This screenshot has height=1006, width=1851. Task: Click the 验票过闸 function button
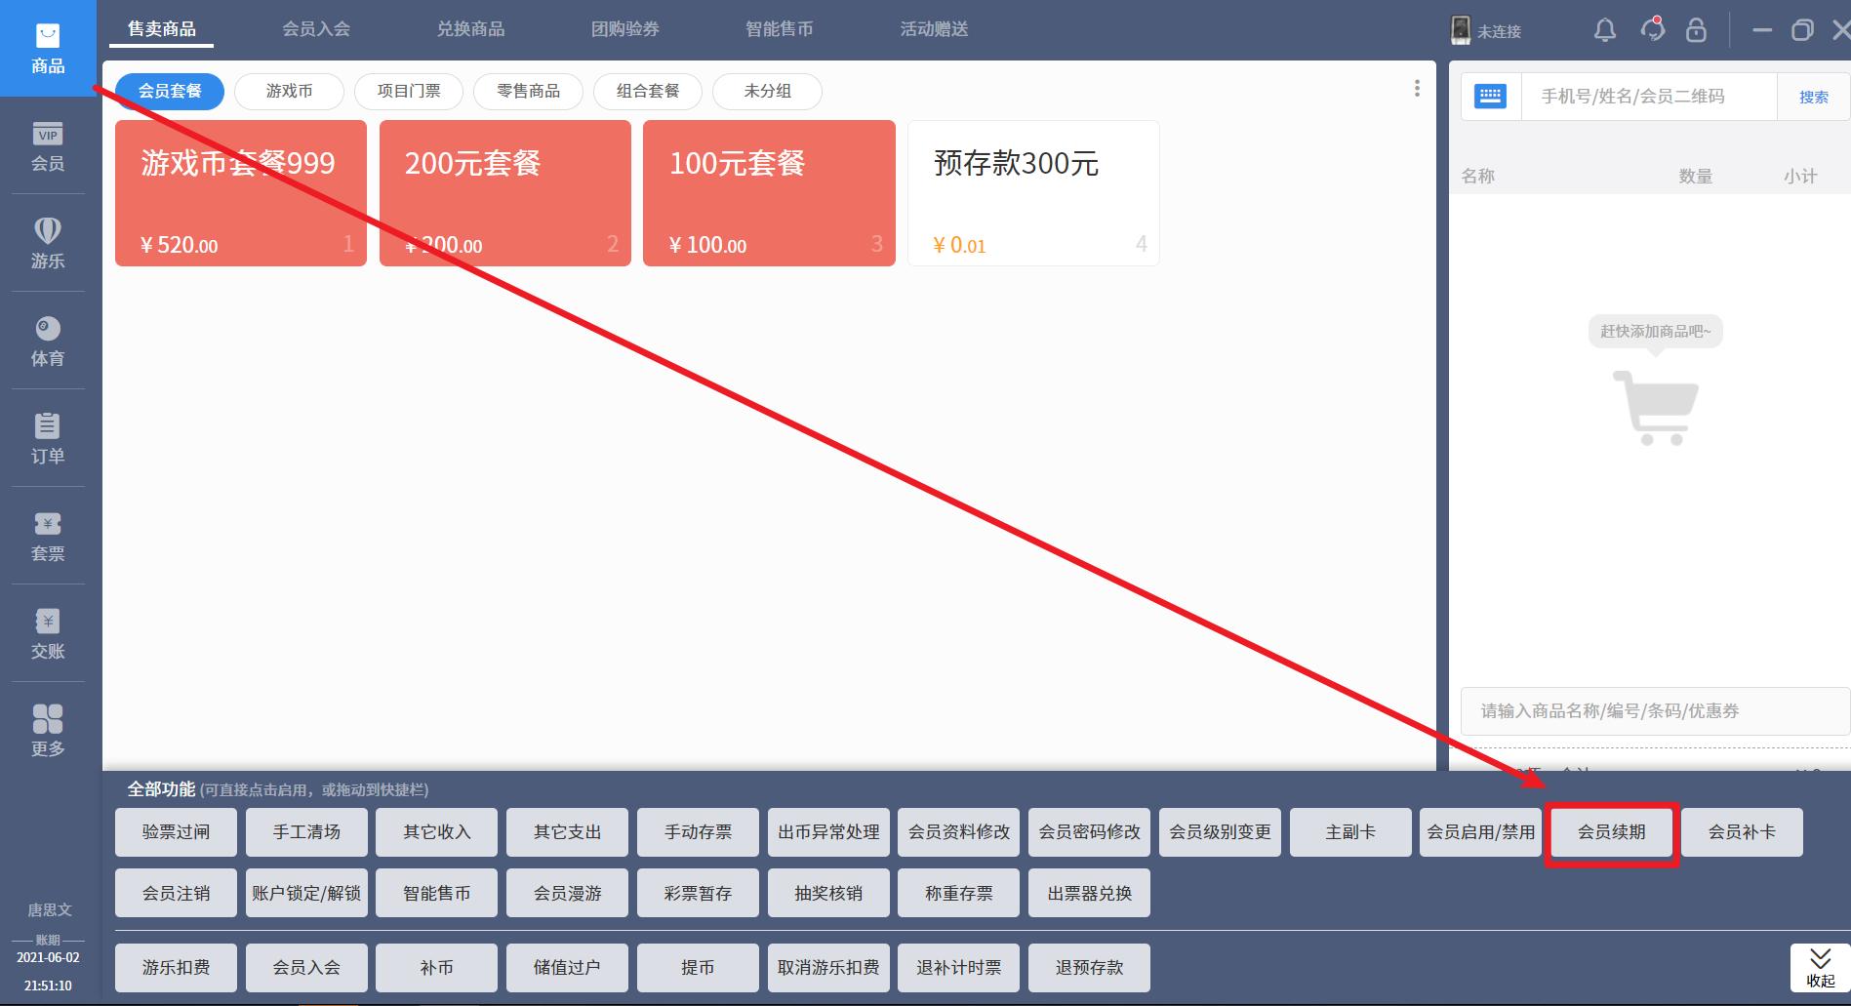tap(176, 832)
